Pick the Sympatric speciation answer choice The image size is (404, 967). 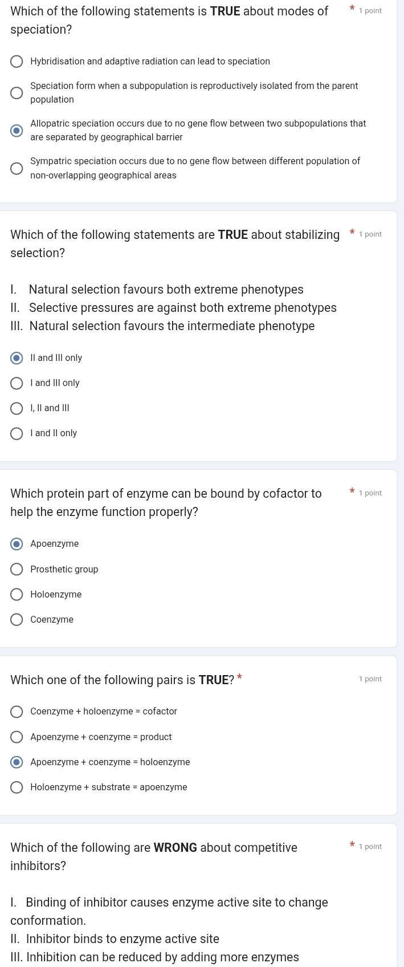[17, 168]
